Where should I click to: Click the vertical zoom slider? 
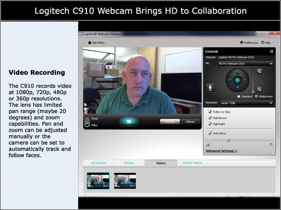click(253, 80)
